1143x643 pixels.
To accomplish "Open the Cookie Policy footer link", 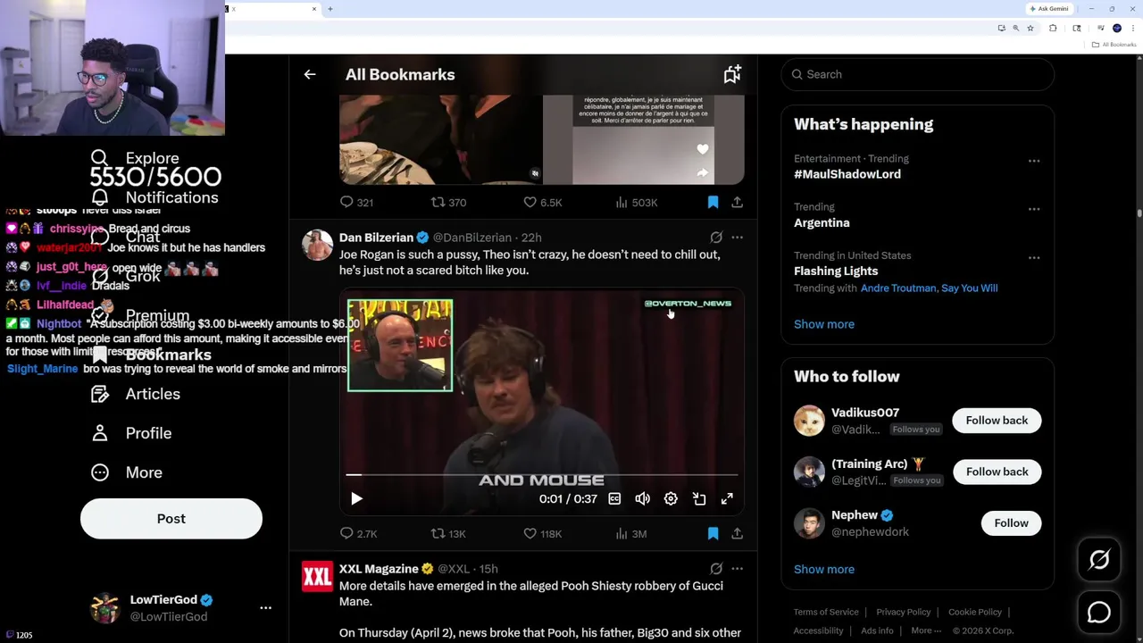I will click(974, 612).
